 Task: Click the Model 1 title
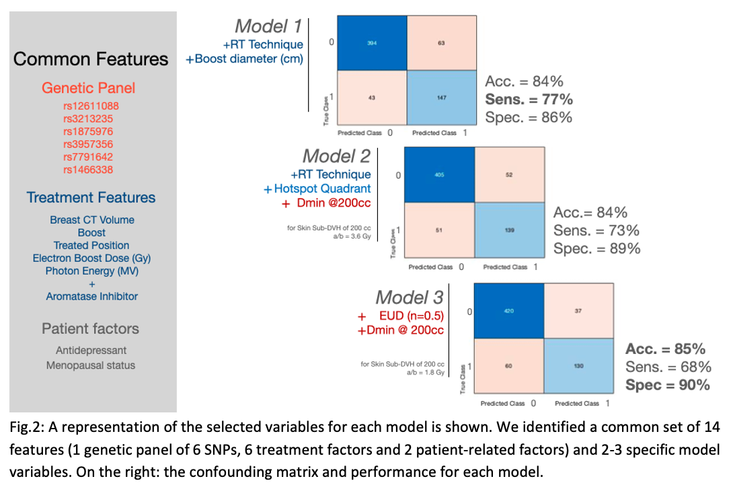[268, 26]
